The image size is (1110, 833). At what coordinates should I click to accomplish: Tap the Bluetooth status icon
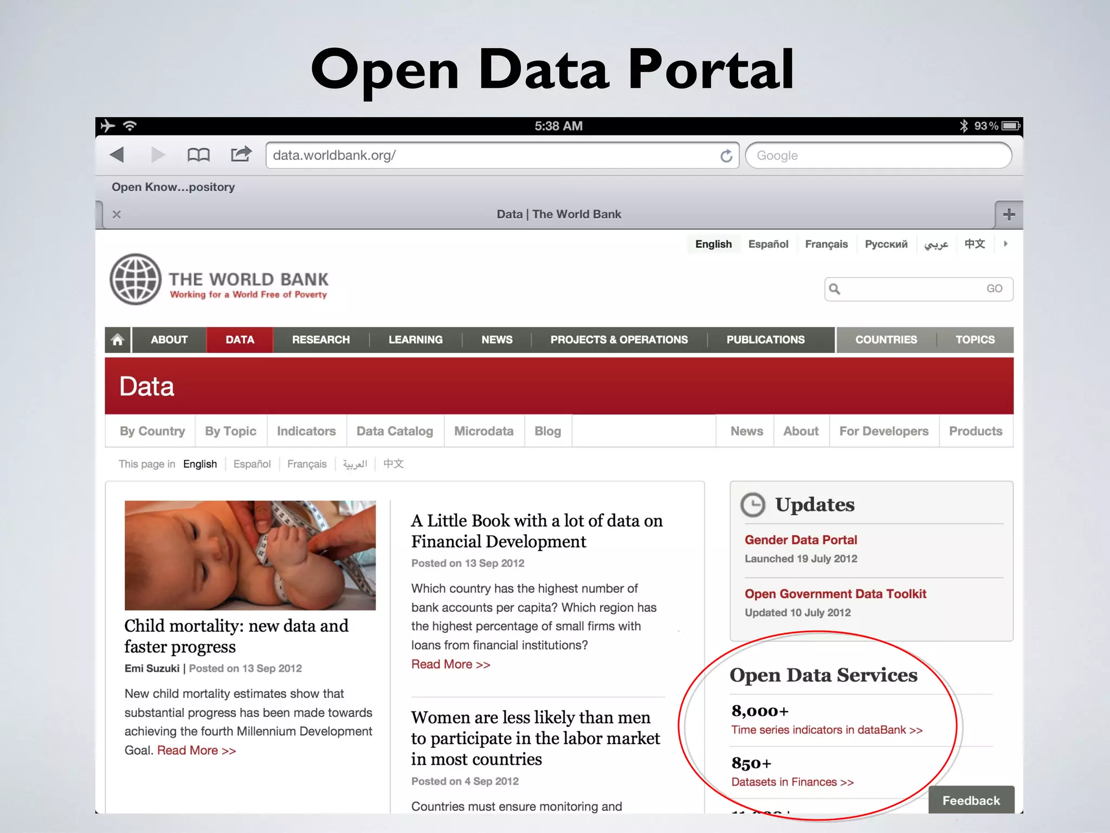point(964,126)
